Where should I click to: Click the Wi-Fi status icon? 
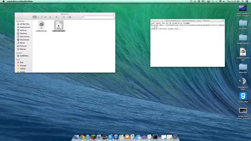tap(220, 1)
